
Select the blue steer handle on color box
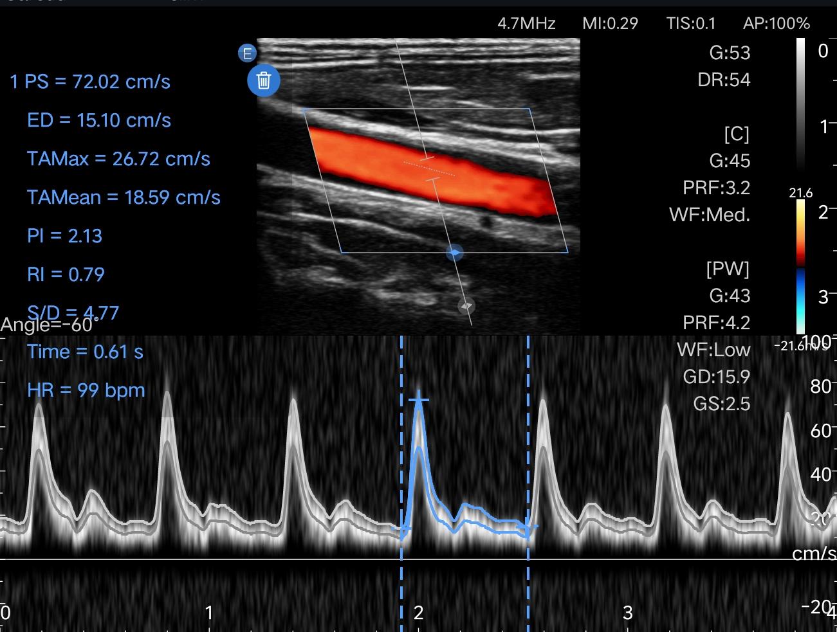(454, 253)
